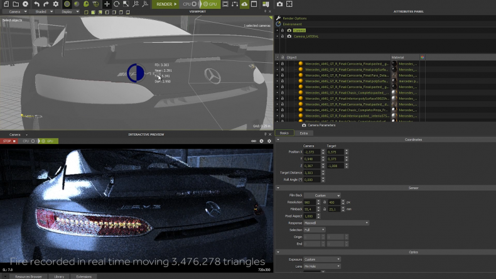The height and width of the screenshot is (279, 496).
Task: Collapse the Coordinates section
Action: (x=278, y=139)
